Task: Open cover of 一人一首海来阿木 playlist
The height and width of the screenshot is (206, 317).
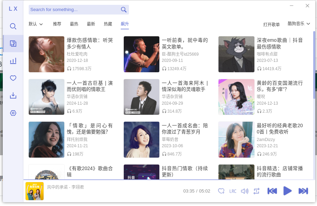Action: tap(141, 97)
